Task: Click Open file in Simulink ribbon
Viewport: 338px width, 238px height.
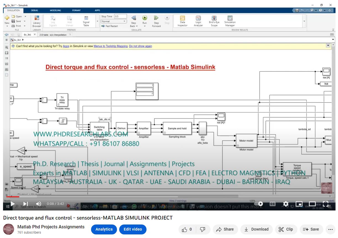Action: (17, 17)
